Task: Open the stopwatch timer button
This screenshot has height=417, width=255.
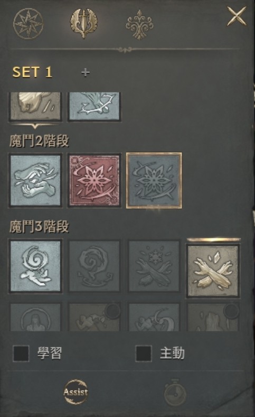Action: (175, 392)
